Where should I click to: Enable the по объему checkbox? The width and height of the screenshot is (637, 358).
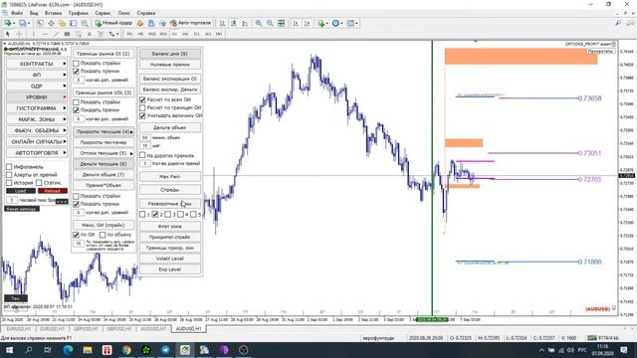(103, 235)
